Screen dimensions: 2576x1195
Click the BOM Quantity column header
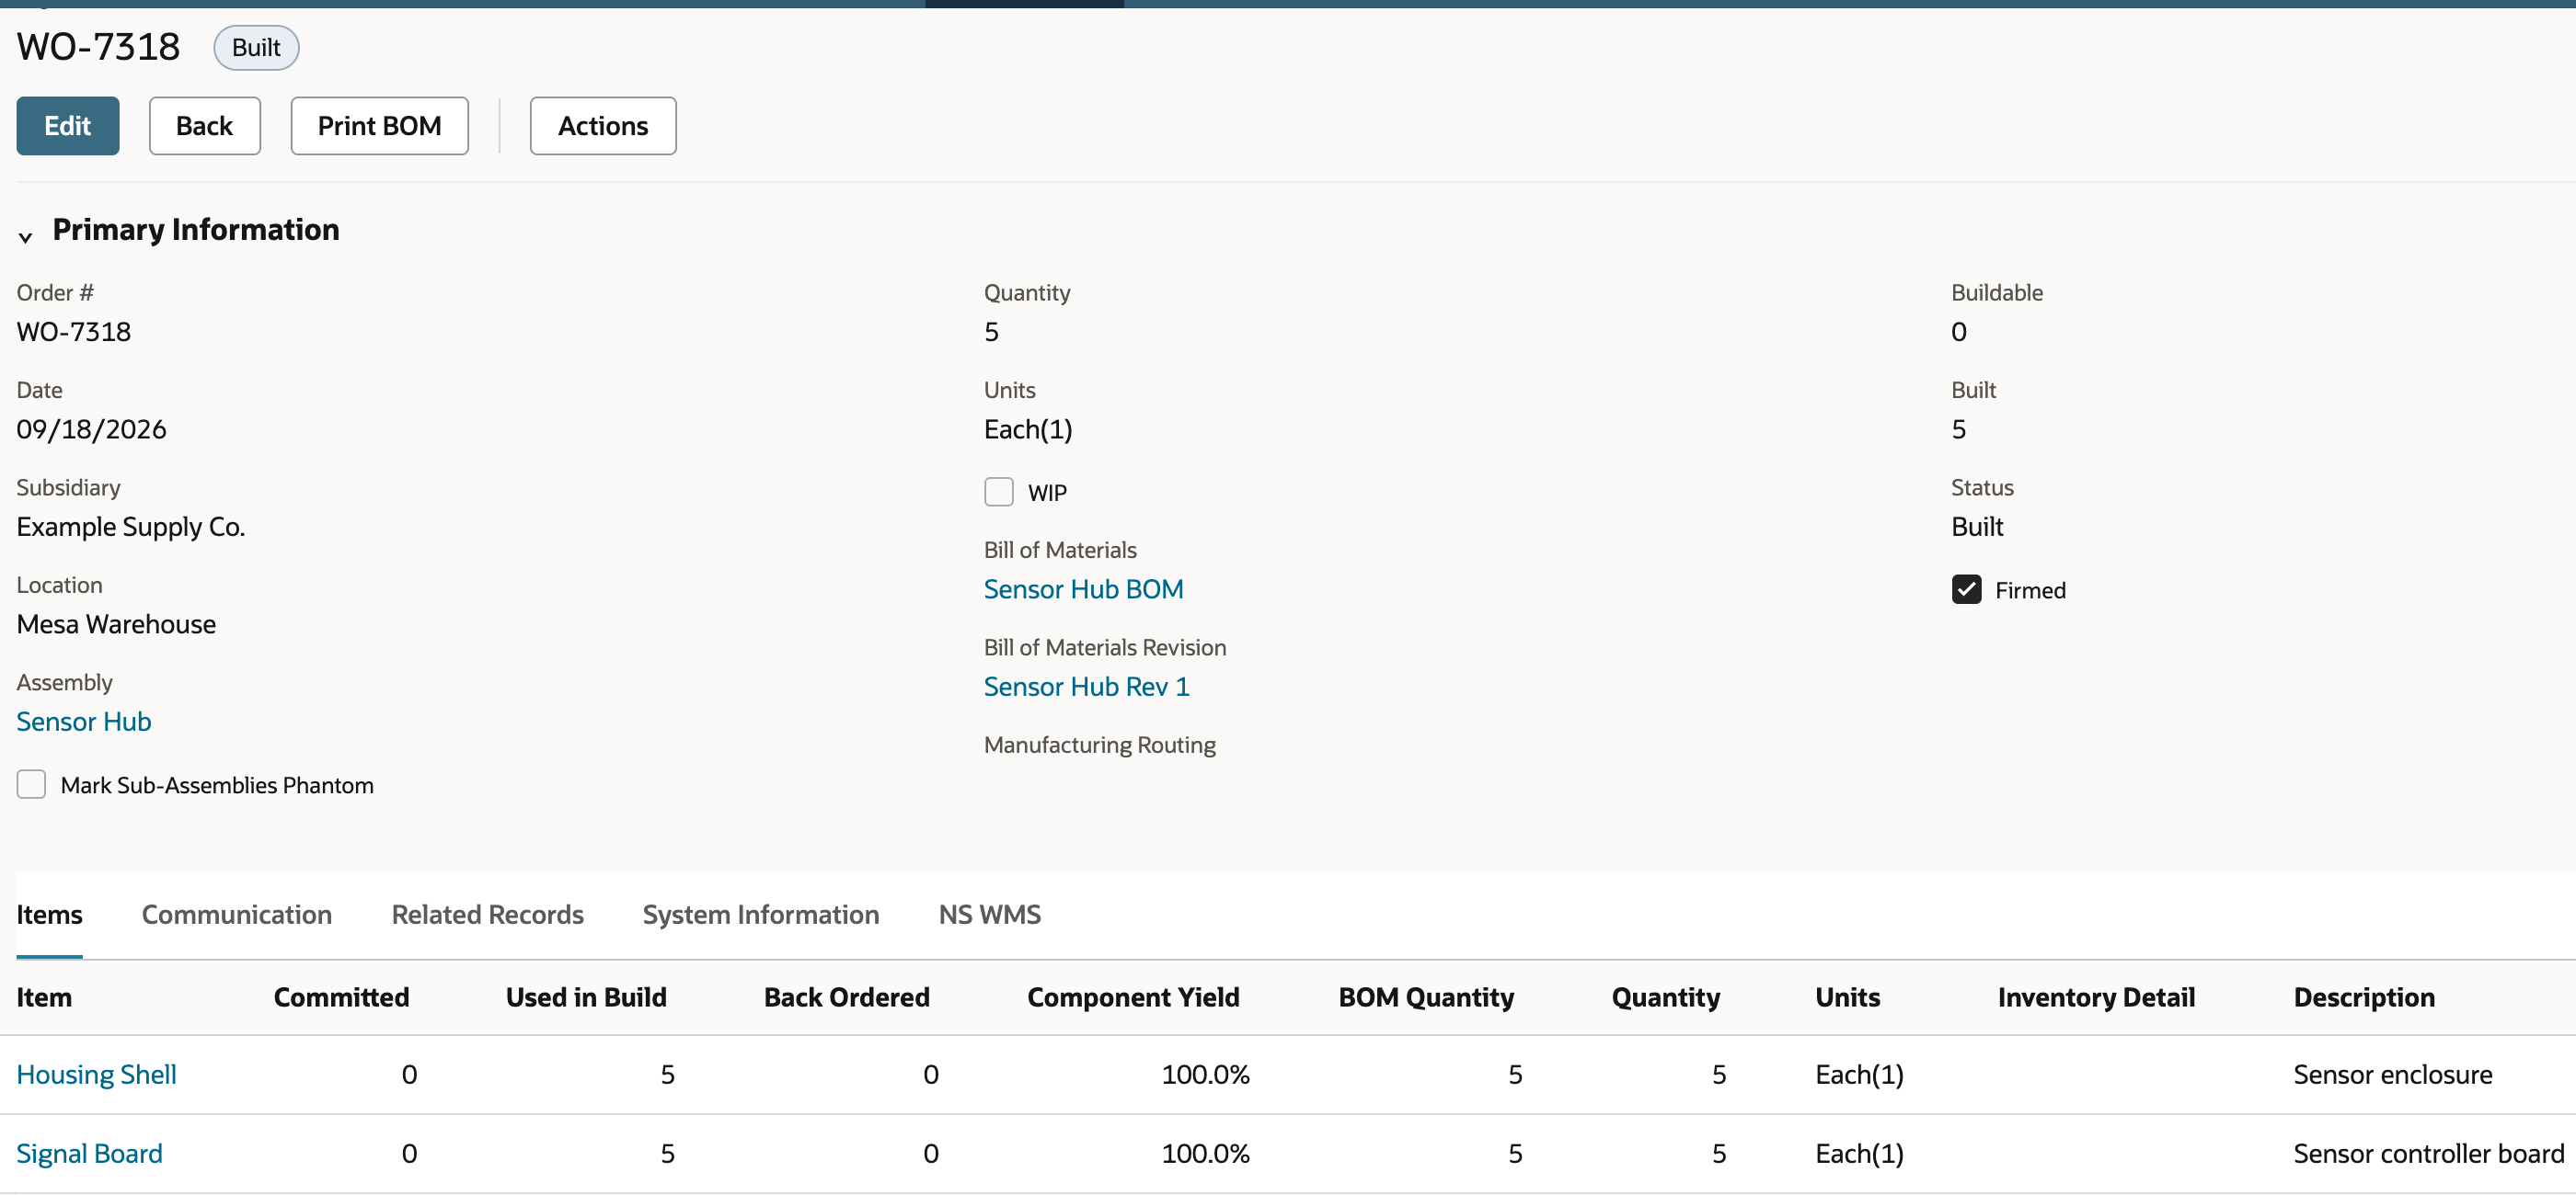(x=1426, y=997)
